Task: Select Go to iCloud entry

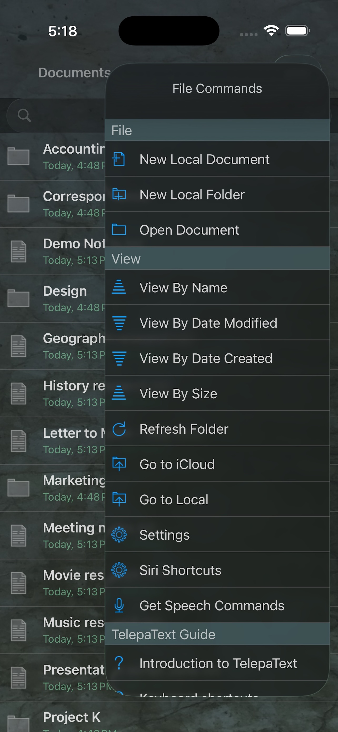Action: point(217,464)
